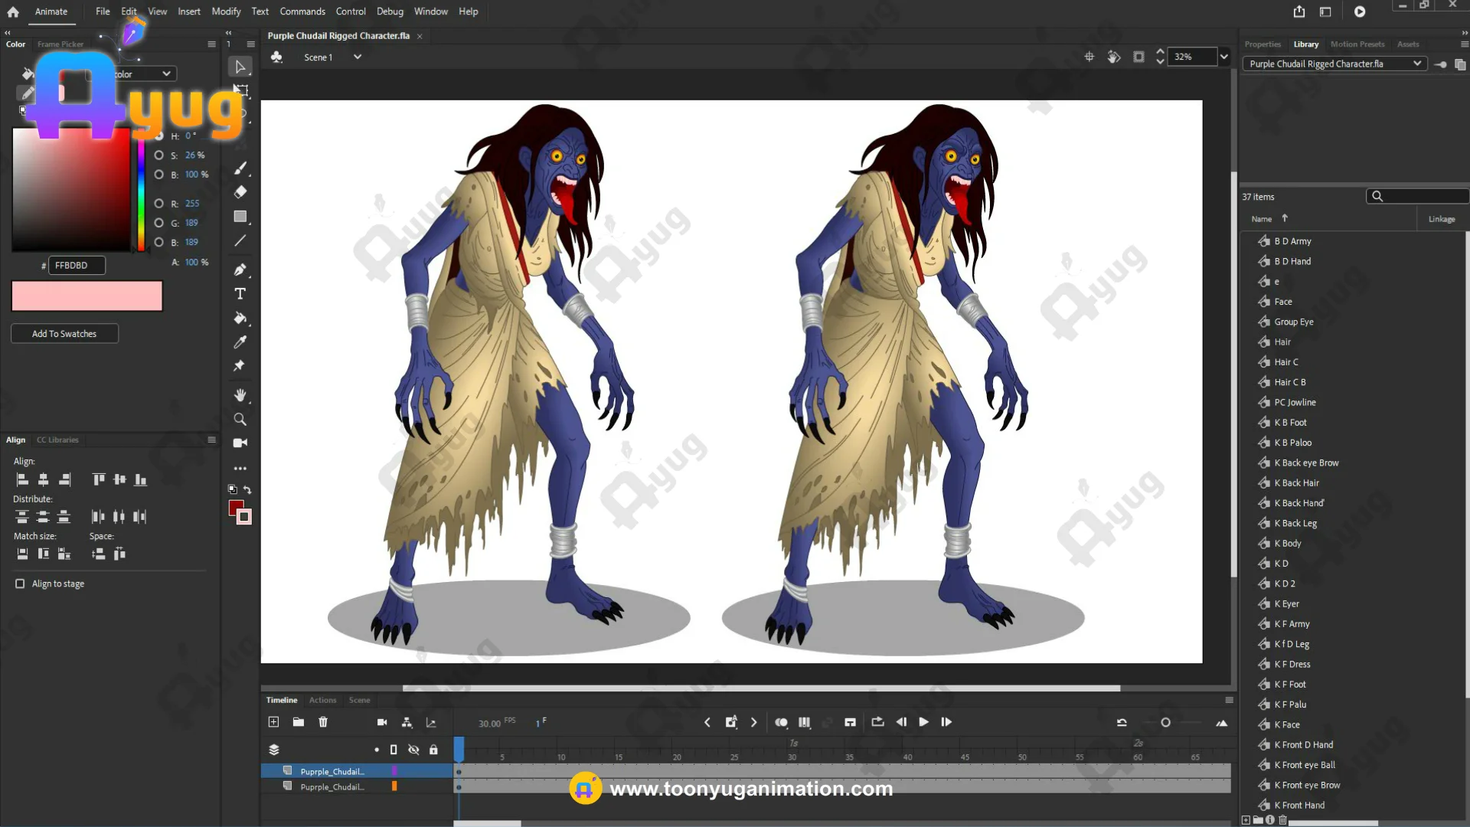Switch to the Properties tab
Image resolution: width=1470 pixels, height=827 pixels.
point(1262,44)
